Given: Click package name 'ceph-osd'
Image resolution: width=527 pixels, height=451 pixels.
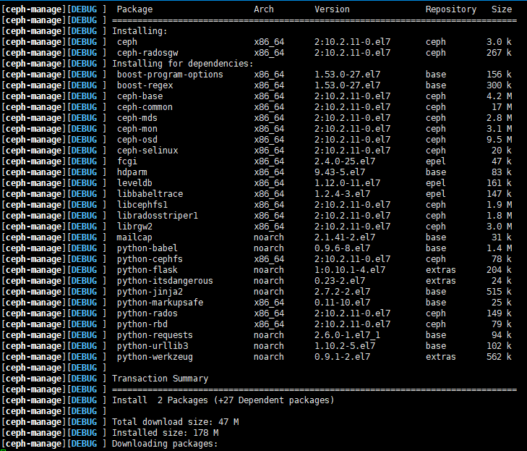Looking at the screenshot, I should (137, 140).
